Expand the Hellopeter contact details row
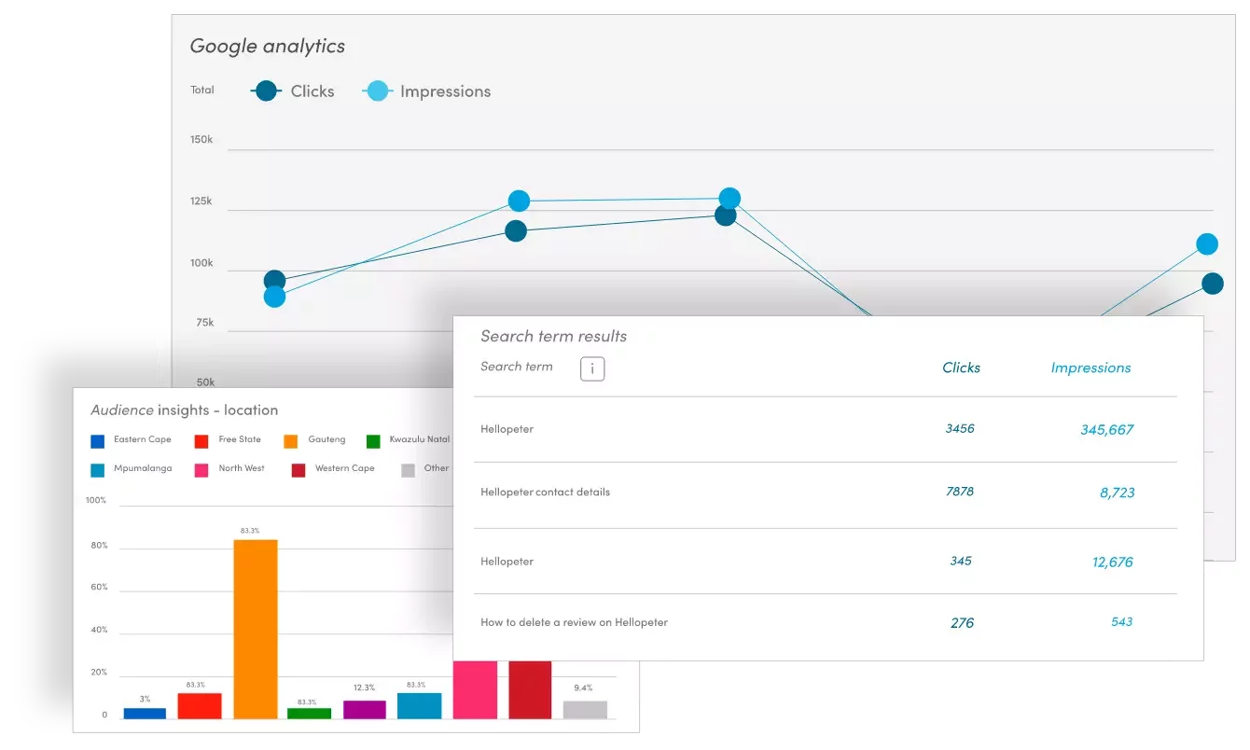 545,493
